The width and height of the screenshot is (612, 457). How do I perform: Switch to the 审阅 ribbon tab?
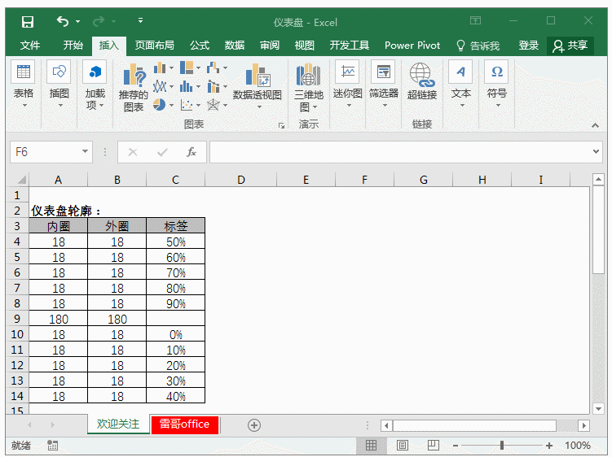click(x=270, y=46)
